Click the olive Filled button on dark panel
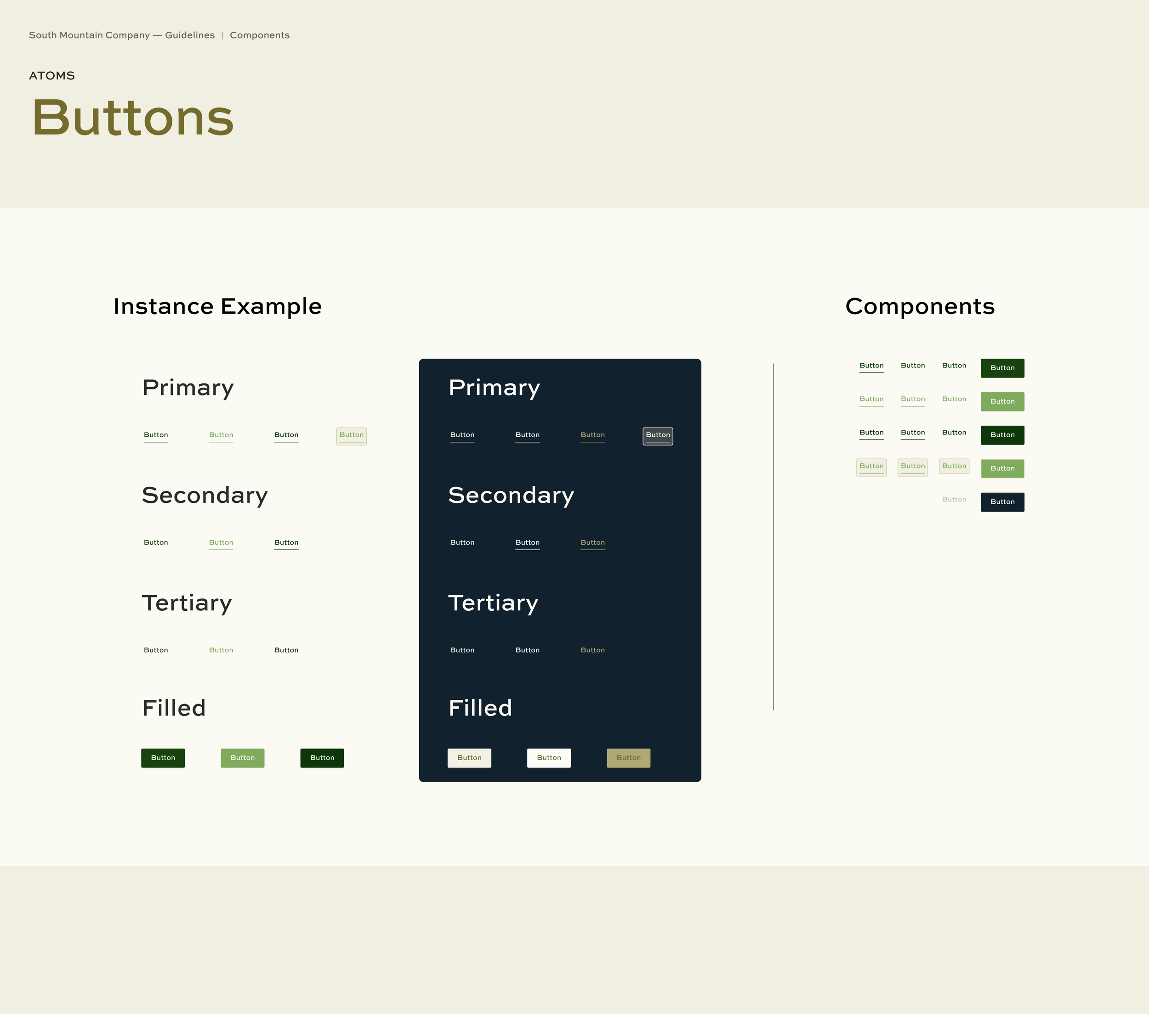This screenshot has width=1149, height=1014. [628, 757]
